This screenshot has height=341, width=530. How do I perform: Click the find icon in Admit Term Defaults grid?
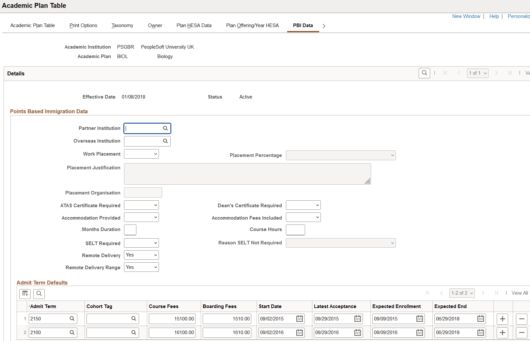coord(39,294)
